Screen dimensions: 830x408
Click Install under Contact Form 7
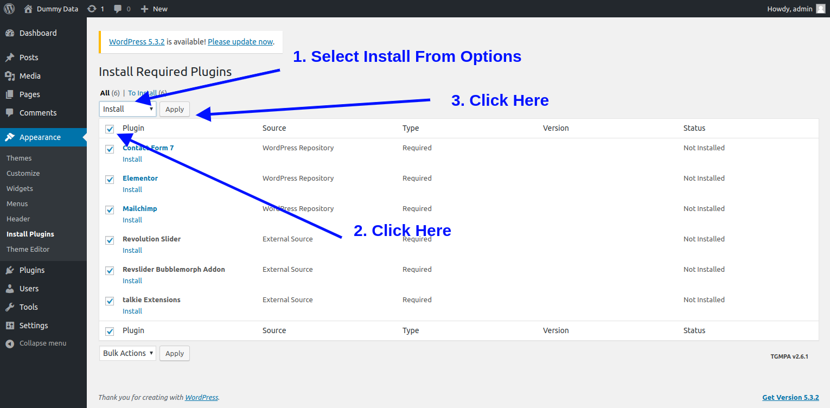pos(132,160)
